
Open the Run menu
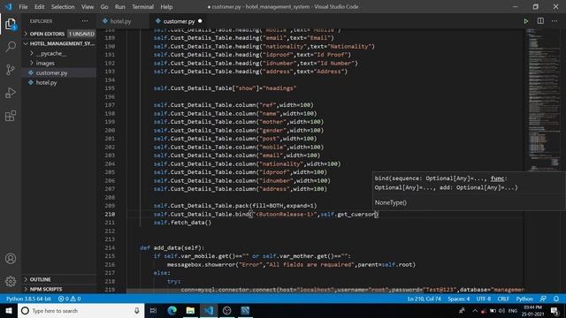click(120, 7)
